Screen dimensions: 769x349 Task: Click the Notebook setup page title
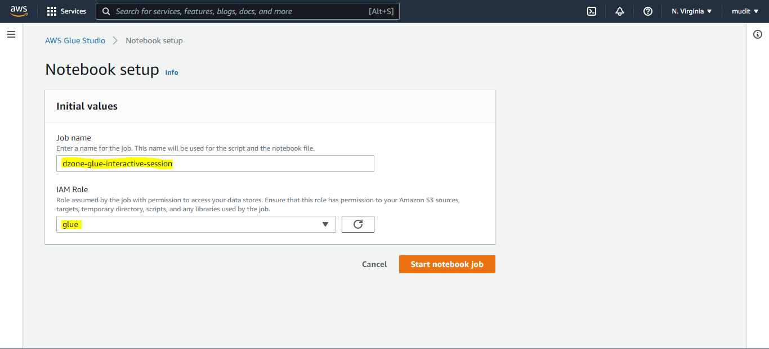coord(102,70)
